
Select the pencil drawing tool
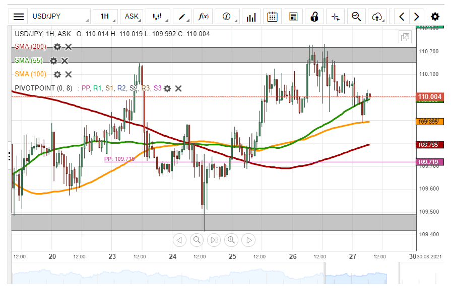[x=181, y=17]
